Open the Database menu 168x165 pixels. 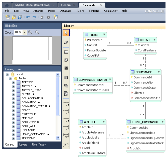[x=66, y=11]
